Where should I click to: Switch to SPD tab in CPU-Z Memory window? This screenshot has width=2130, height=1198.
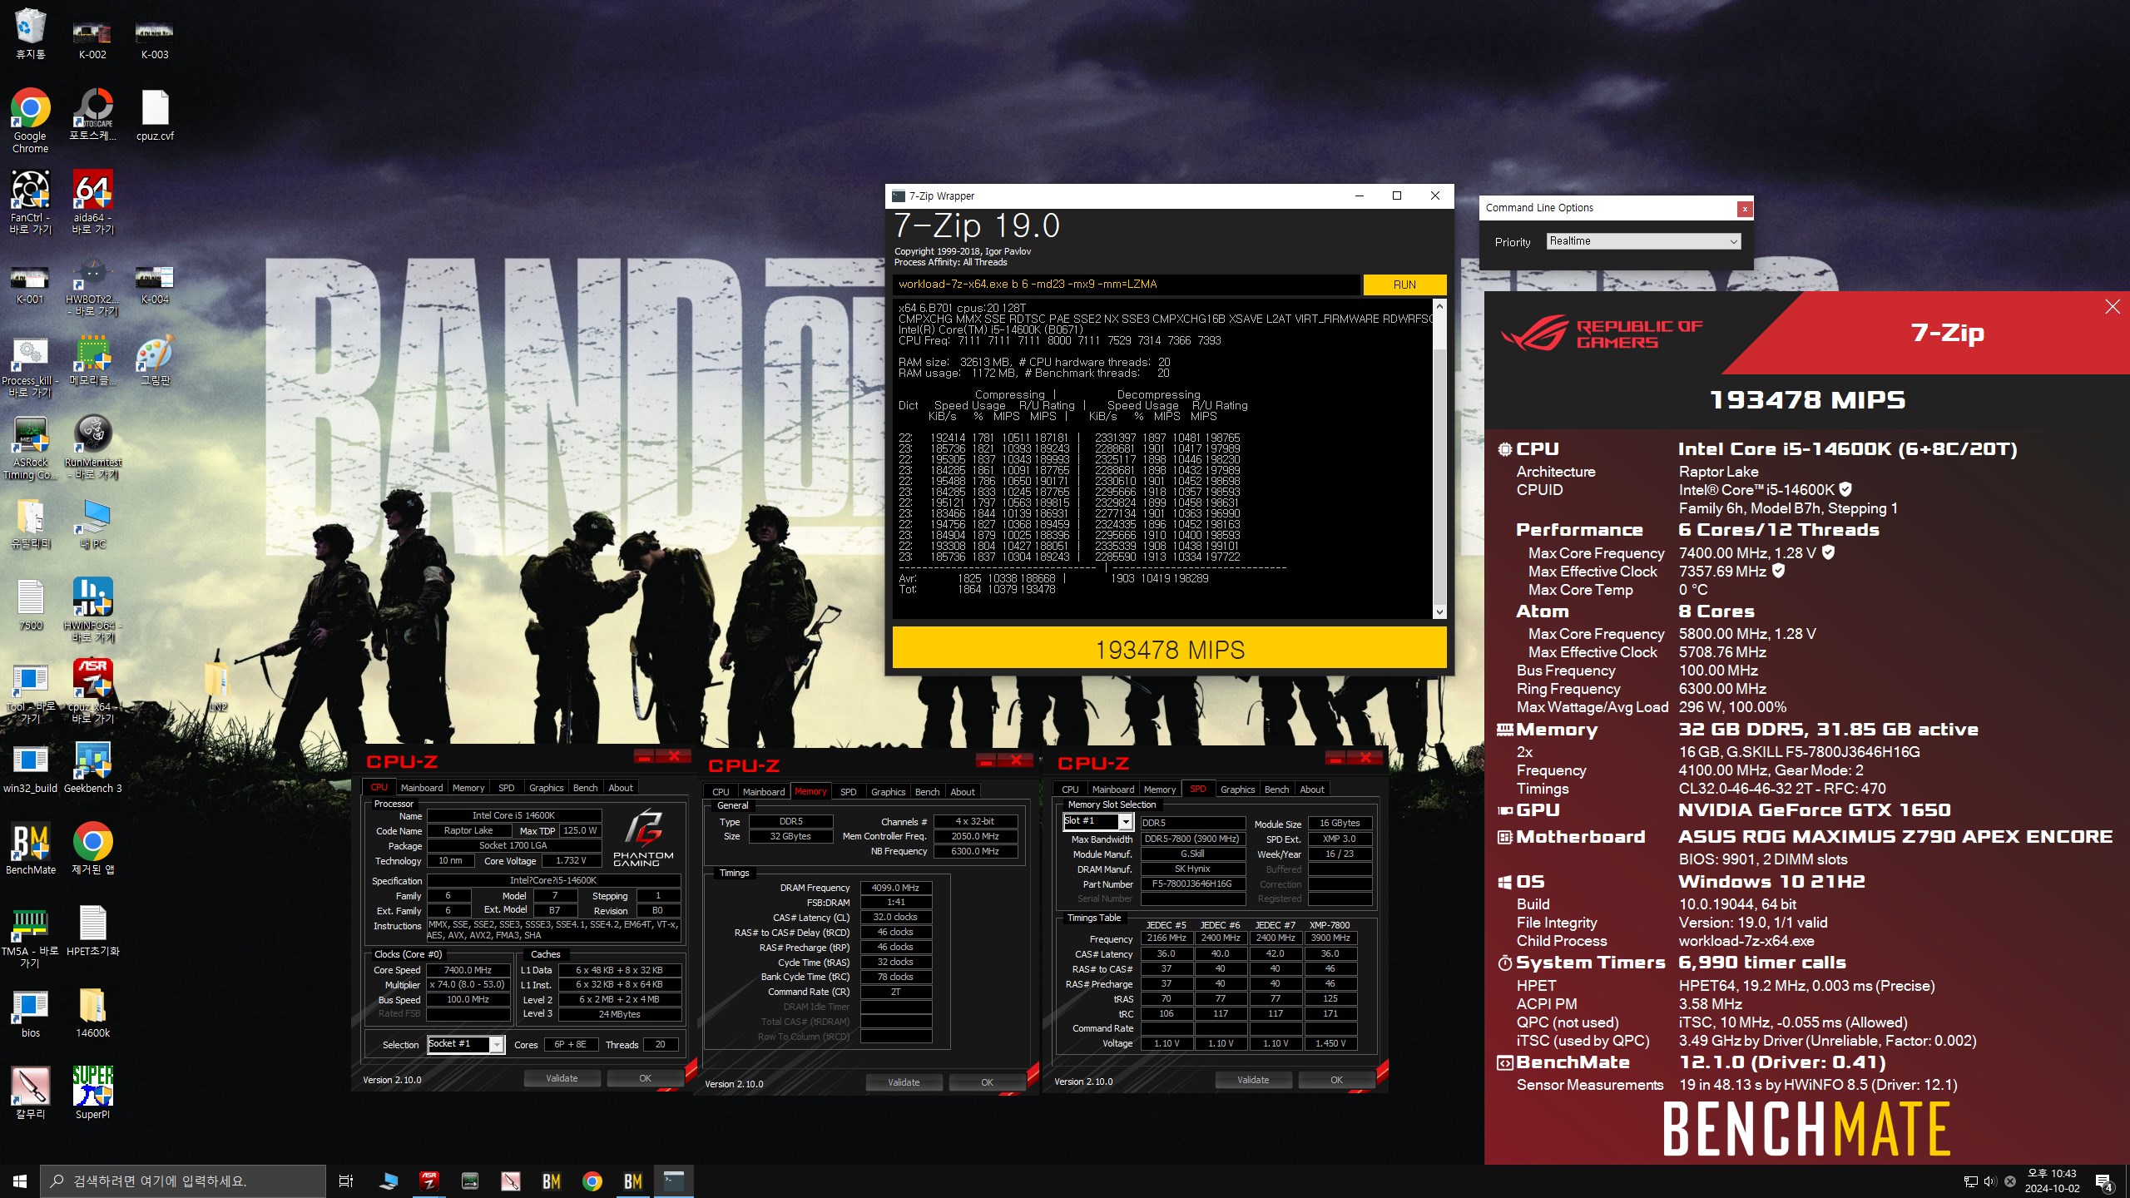click(848, 792)
